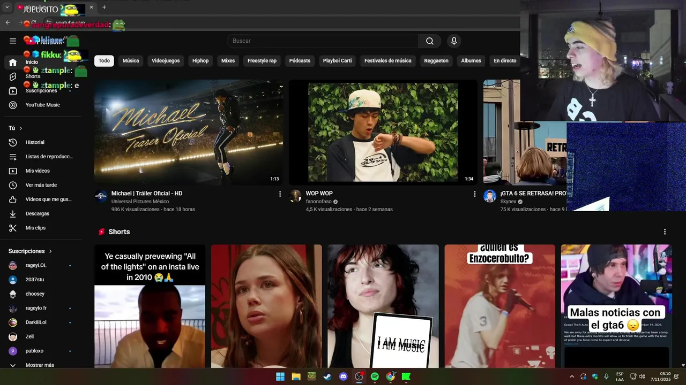Open 2037stu subscription channel
686x385 pixels.
(x=43, y=280)
